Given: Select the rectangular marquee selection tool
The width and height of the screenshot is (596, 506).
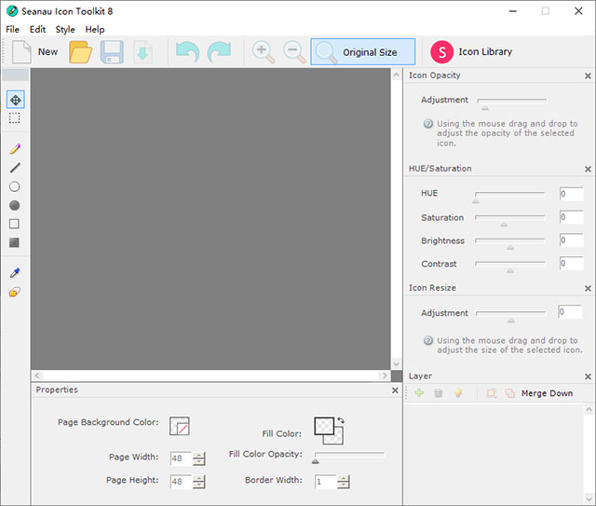Looking at the screenshot, I should [x=15, y=118].
